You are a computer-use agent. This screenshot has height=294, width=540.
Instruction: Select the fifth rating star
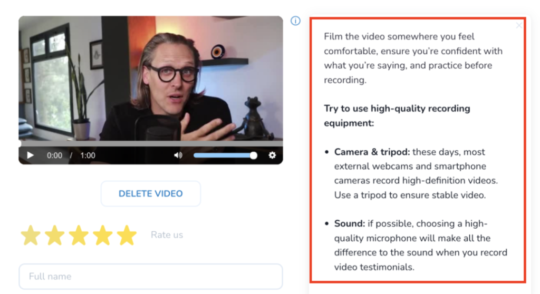pyautogui.click(x=127, y=235)
